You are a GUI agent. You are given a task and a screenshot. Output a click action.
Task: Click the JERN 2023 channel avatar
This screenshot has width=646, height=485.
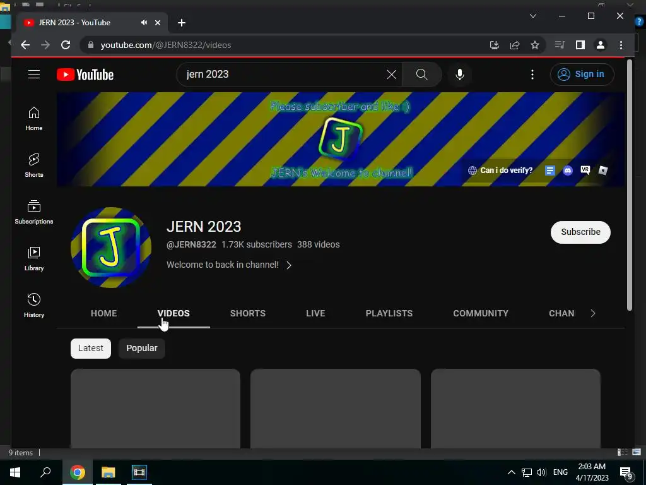111,248
